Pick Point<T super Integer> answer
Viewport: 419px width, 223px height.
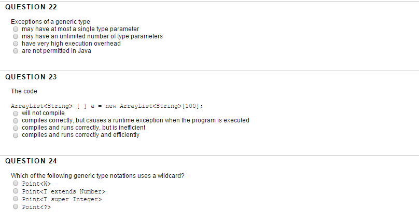(x=16, y=199)
